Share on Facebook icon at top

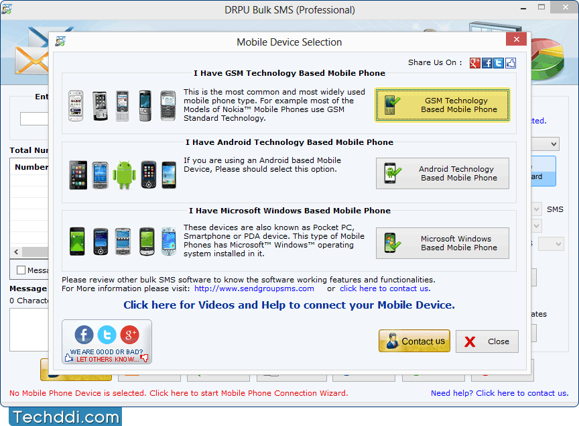click(x=487, y=63)
